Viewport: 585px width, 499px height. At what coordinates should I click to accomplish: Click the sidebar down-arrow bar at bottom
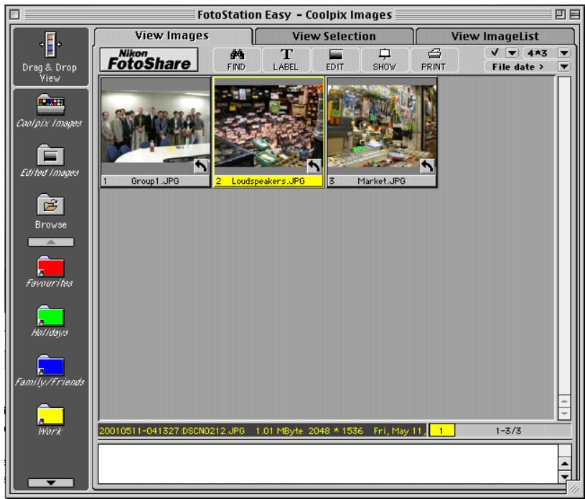pos(51,482)
